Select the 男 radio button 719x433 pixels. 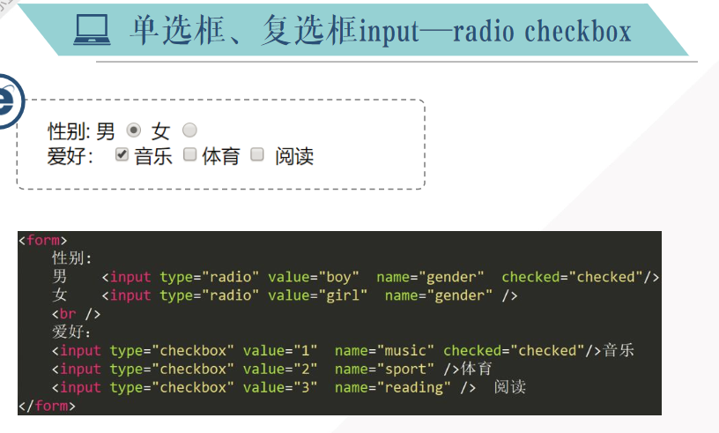133,131
